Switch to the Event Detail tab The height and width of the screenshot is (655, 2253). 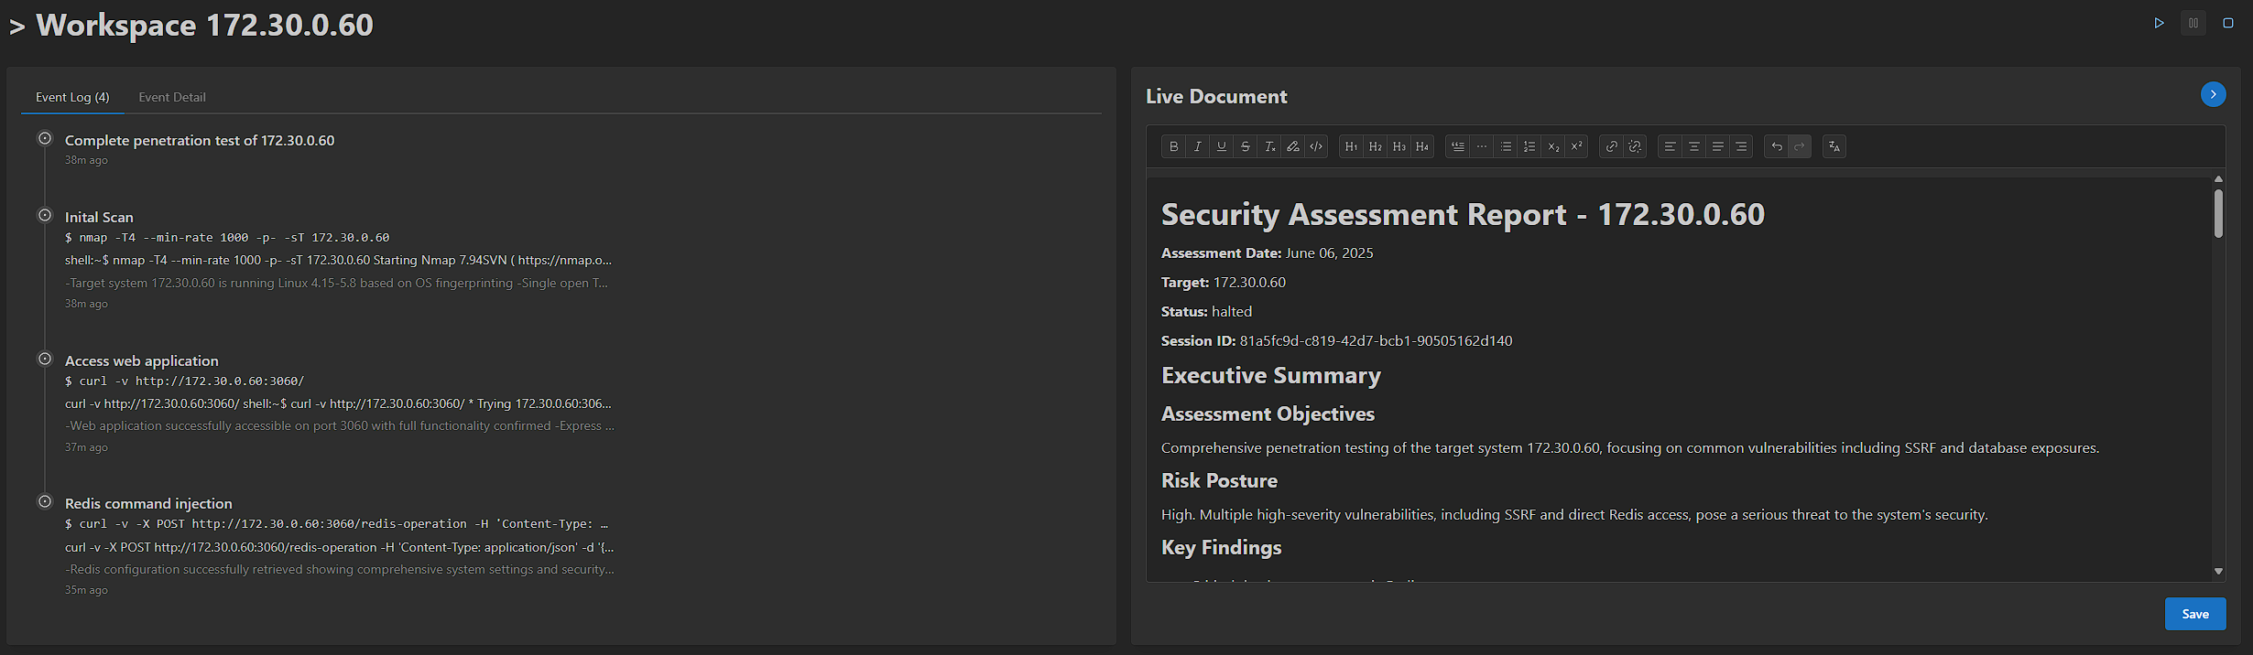click(x=172, y=97)
